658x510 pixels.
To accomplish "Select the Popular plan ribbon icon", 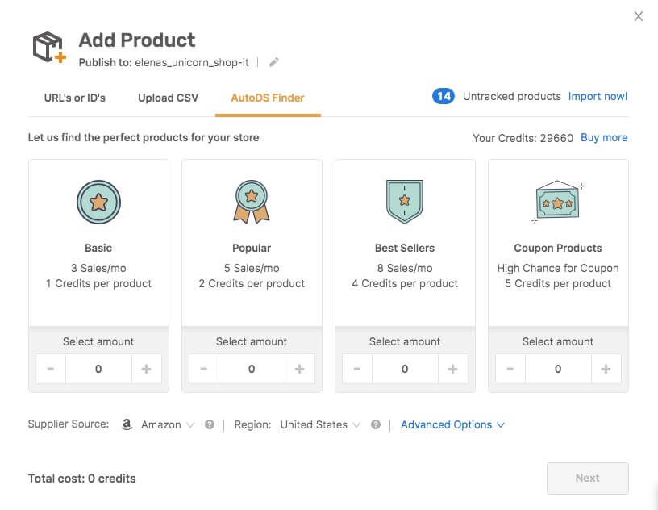I will click(x=251, y=200).
